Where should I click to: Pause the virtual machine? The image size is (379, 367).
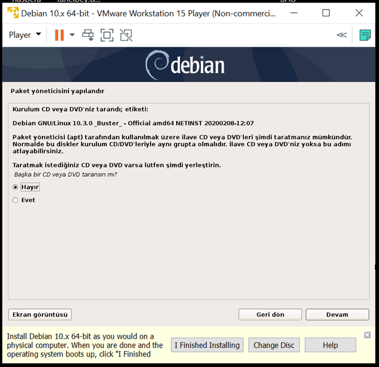[60, 35]
